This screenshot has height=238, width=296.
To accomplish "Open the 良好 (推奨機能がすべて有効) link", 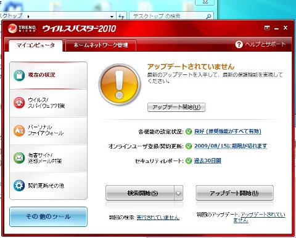I will click(228, 132).
